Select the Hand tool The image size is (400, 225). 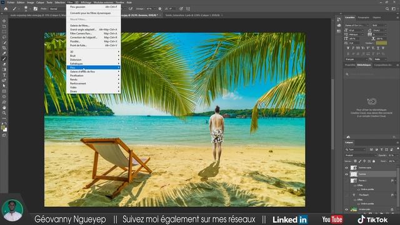4,107
